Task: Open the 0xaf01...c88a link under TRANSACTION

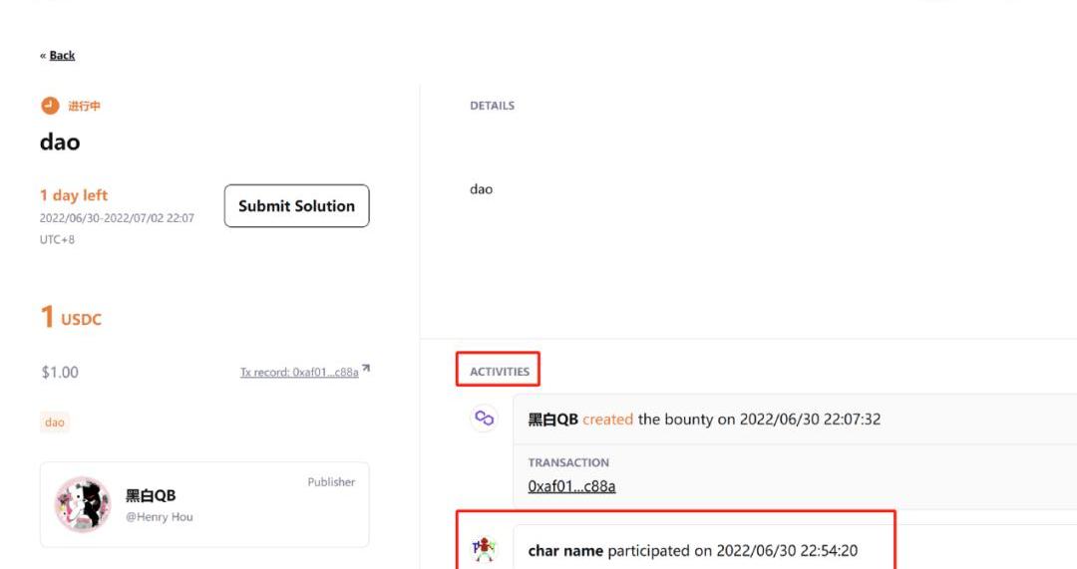Action: coord(571,486)
